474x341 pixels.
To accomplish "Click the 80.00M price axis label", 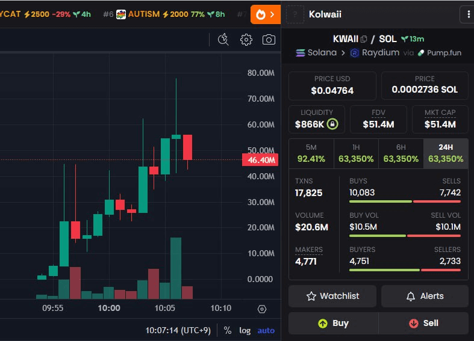I will pos(261,73).
